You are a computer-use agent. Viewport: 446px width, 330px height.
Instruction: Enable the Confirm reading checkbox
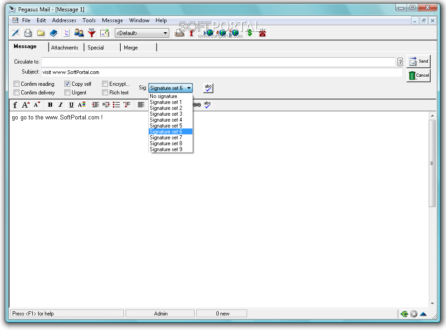pos(16,84)
